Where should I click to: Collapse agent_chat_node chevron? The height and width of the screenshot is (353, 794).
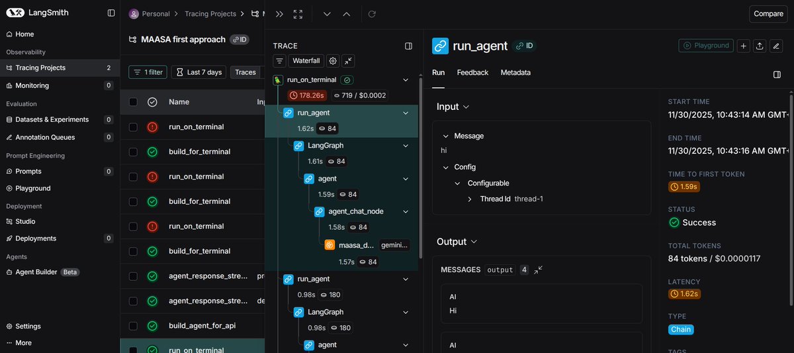(x=405, y=212)
